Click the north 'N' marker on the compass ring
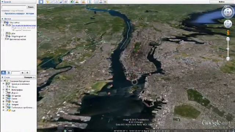The image size is (235, 132). [x=226, y=7]
